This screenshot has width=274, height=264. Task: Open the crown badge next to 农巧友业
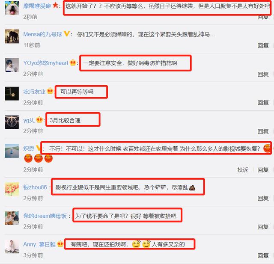[x=50, y=91]
